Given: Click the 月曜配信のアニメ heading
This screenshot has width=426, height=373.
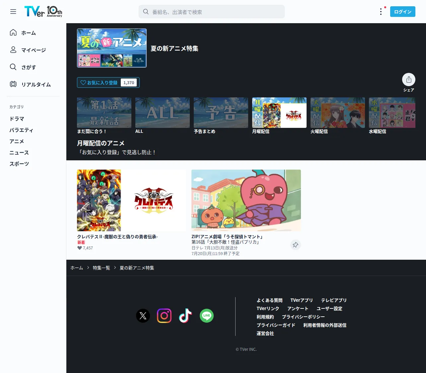Looking at the screenshot, I should pos(101,143).
